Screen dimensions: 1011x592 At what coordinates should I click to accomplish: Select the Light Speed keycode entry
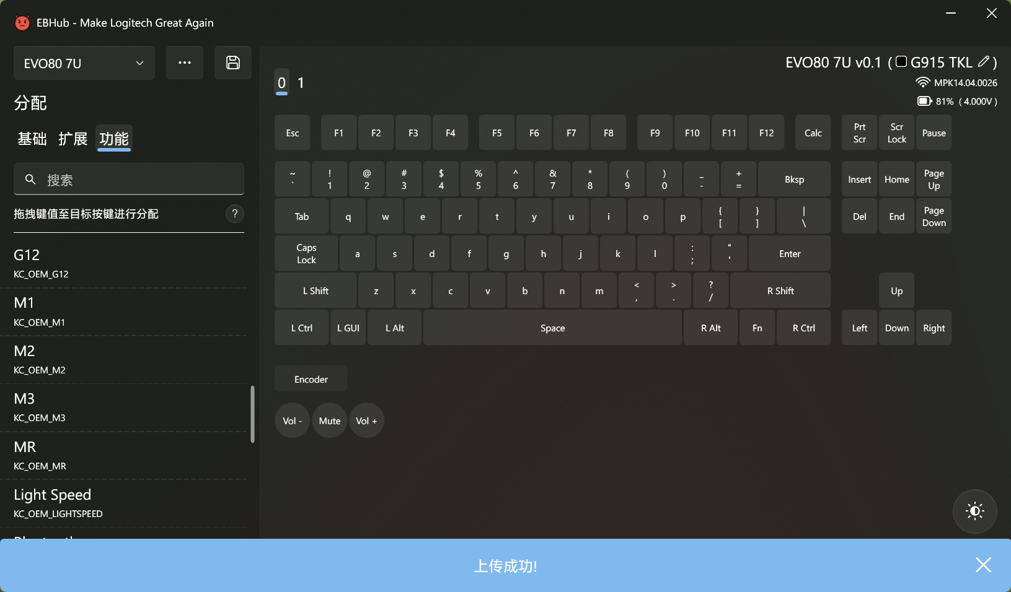(x=124, y=503)
